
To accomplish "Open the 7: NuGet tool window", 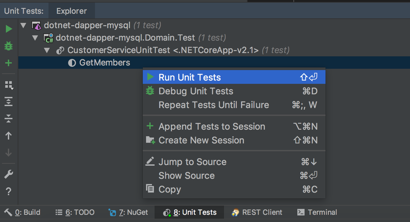I will coord(128,212).
